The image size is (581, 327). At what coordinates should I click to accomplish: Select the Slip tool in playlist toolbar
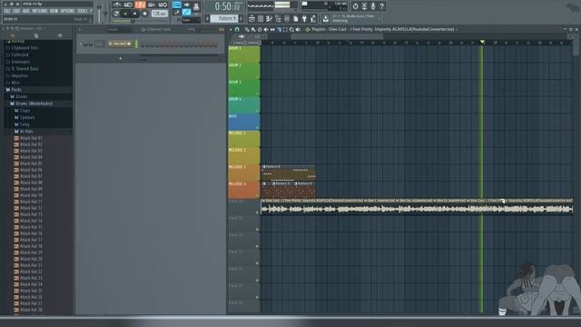point(272,29)
